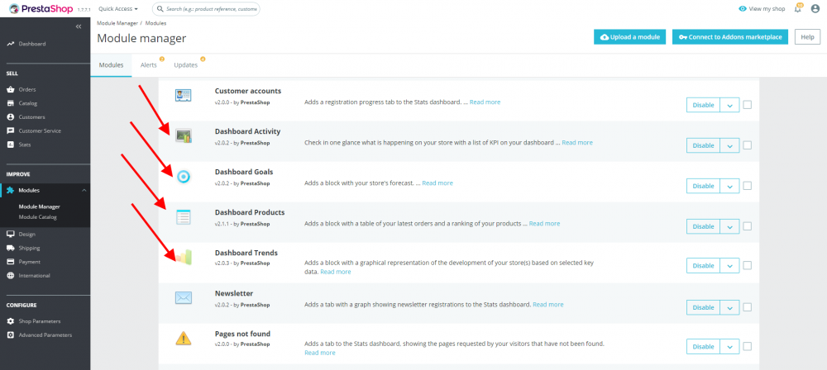Disable the Customer accounts module
The width and height of the screenshot is (827, 370).
[703, 105]
